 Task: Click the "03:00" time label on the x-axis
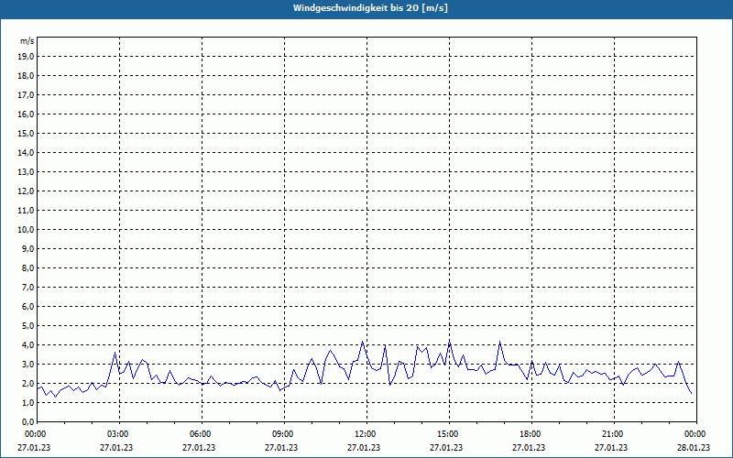click(x=119, y=434)
